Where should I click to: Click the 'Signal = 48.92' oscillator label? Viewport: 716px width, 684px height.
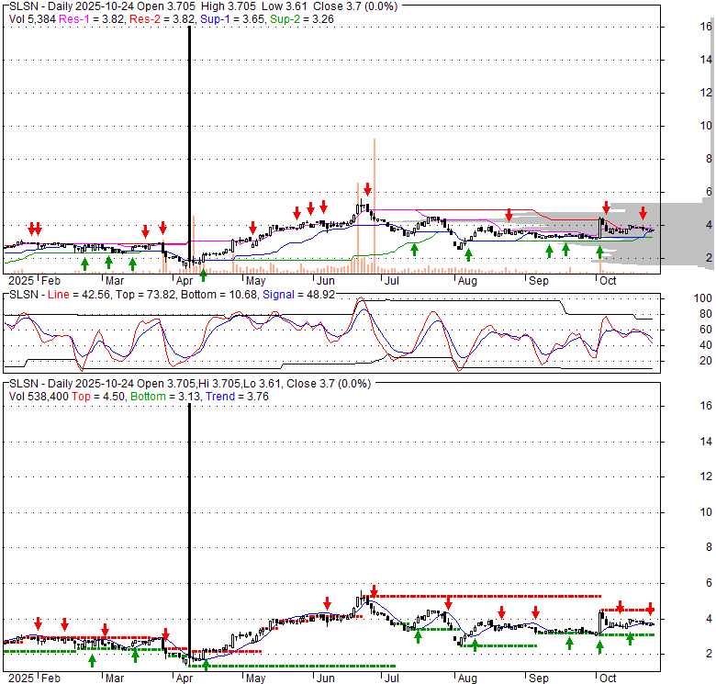pyautogui.click(x=298, y=295)
